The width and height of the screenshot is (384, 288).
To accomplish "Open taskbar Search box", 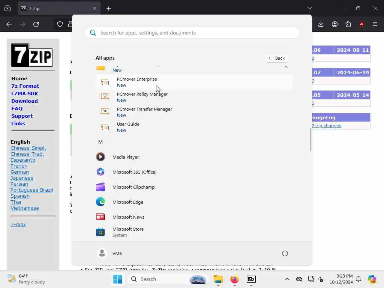I will coord(168,279).
